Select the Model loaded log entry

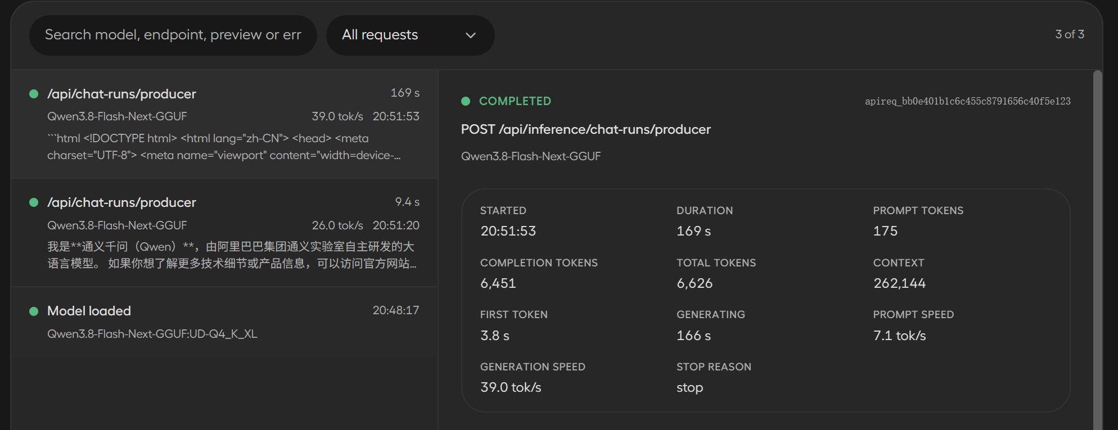pos(224,322)
